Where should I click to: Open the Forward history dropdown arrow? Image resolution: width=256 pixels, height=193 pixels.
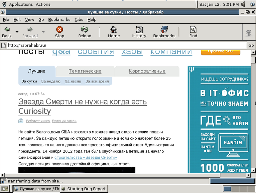[43, 32]
